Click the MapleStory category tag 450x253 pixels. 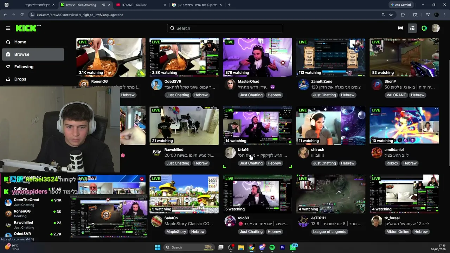[176, 232]
